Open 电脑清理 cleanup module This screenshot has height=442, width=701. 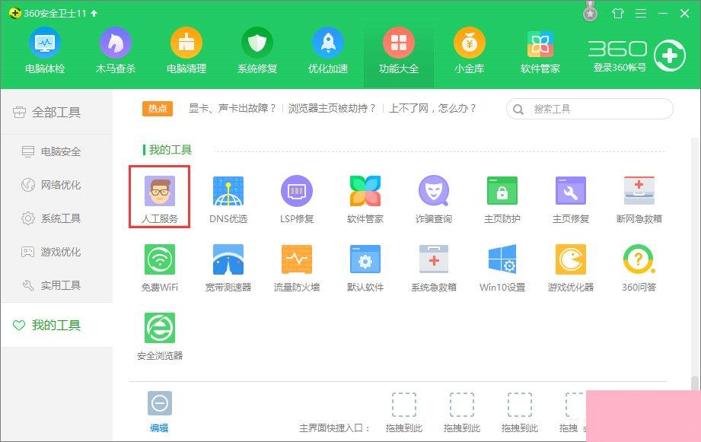click(186, 50)
